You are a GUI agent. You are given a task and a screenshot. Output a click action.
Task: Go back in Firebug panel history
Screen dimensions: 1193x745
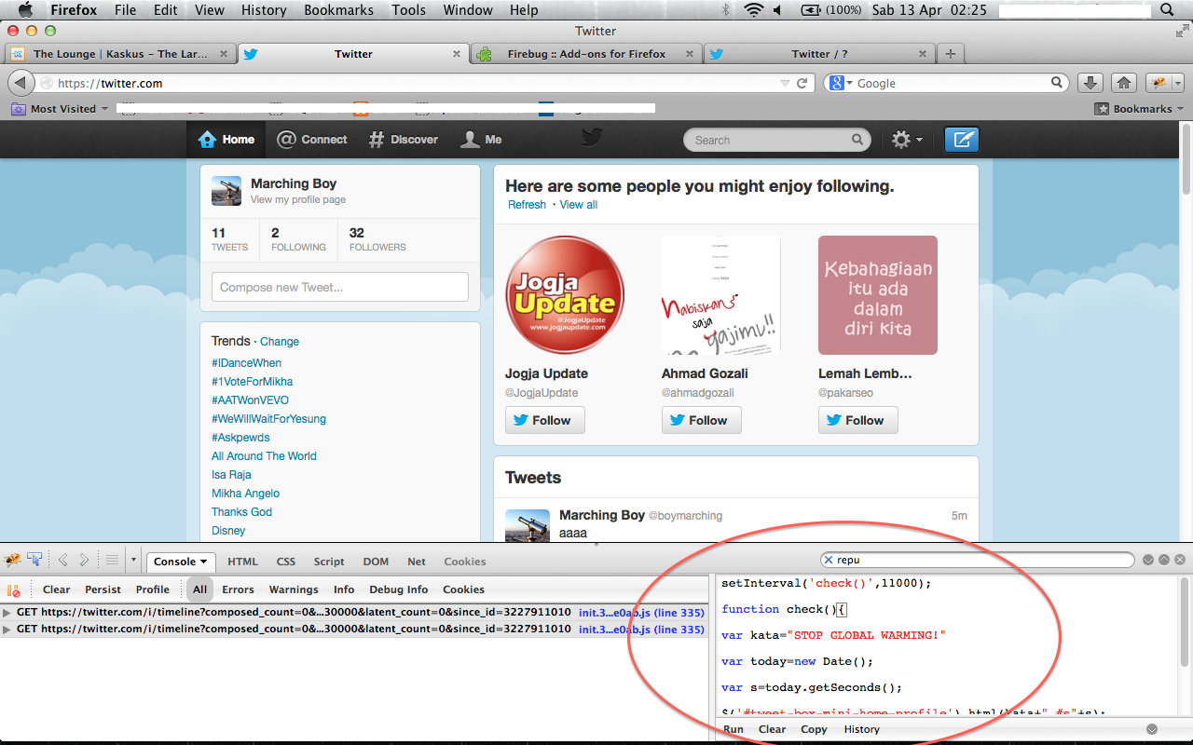pyautogui.click(x=63, y=561)
